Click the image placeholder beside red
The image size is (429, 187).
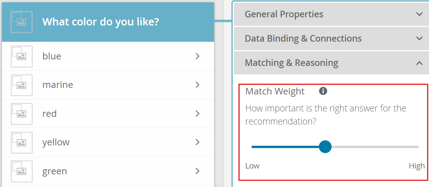tap(22, 114)
